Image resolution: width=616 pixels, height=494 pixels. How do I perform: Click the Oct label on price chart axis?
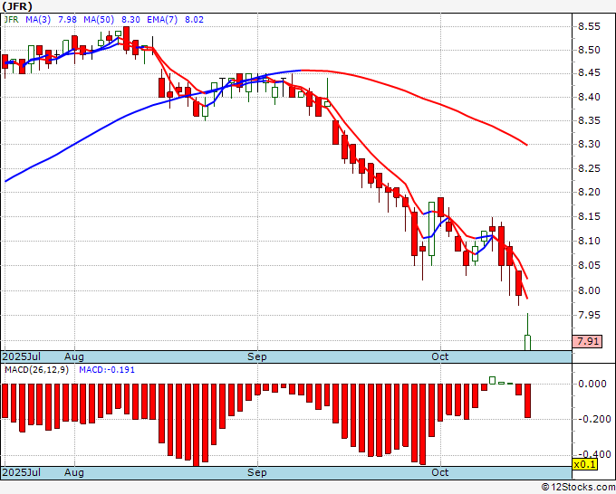439,356
